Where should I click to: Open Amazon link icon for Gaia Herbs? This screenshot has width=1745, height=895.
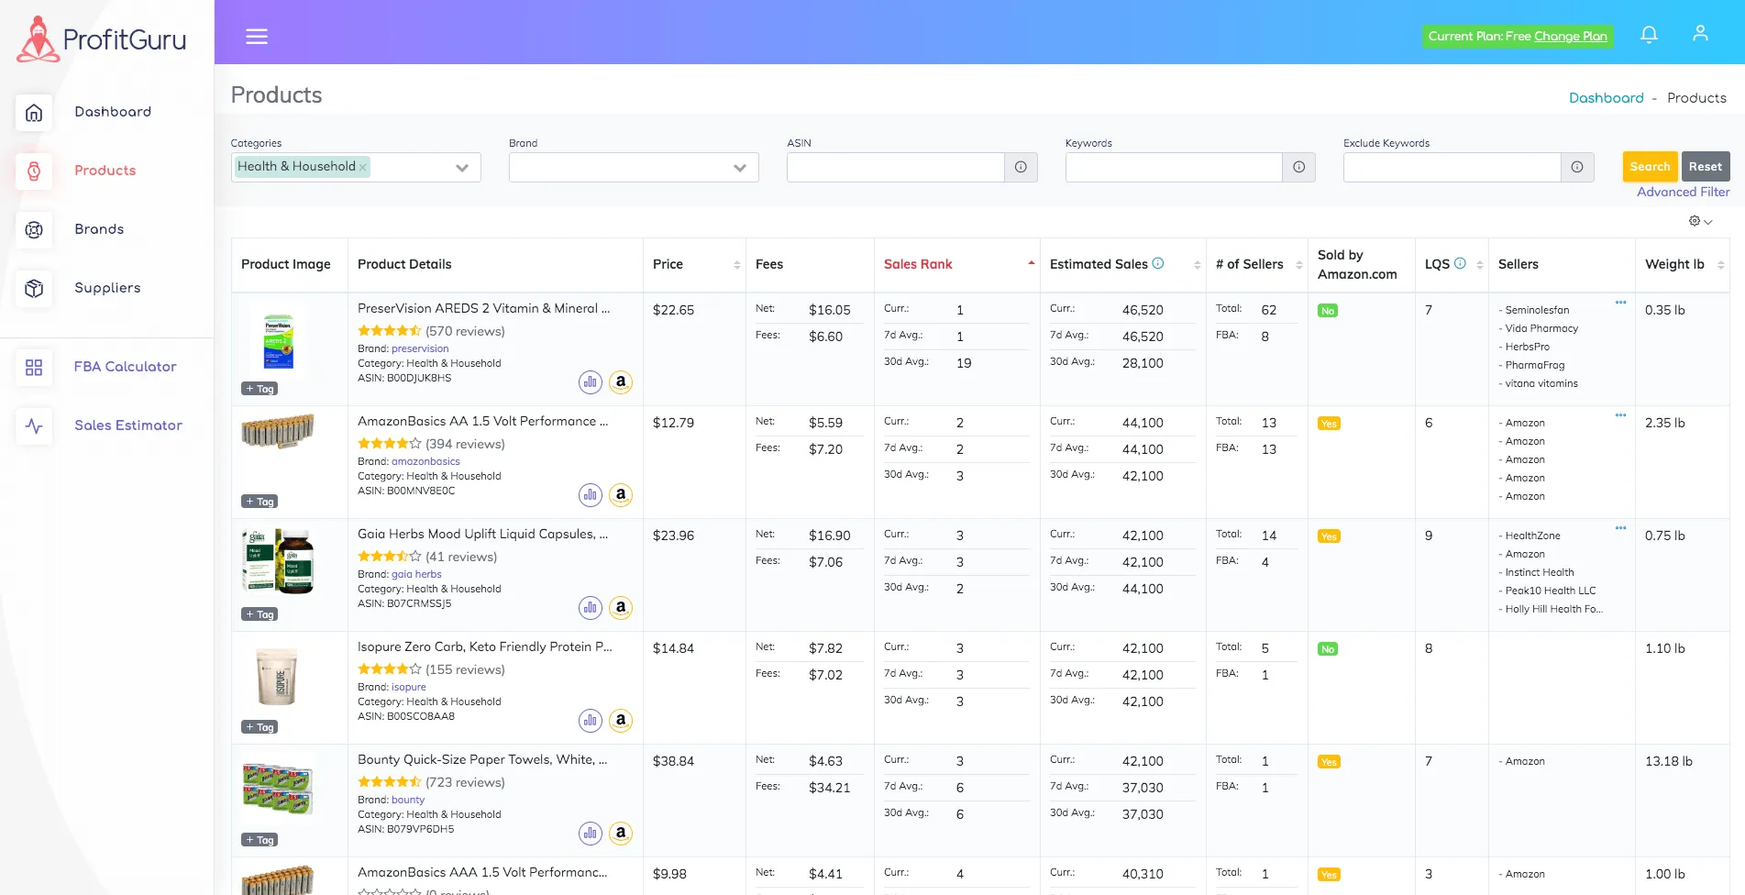(621, 608)
